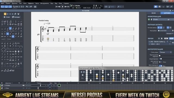Image resolution: width=174 pixels, height=98 pixels.
Task: Click the fermata icon
Action: click(21, 31)
